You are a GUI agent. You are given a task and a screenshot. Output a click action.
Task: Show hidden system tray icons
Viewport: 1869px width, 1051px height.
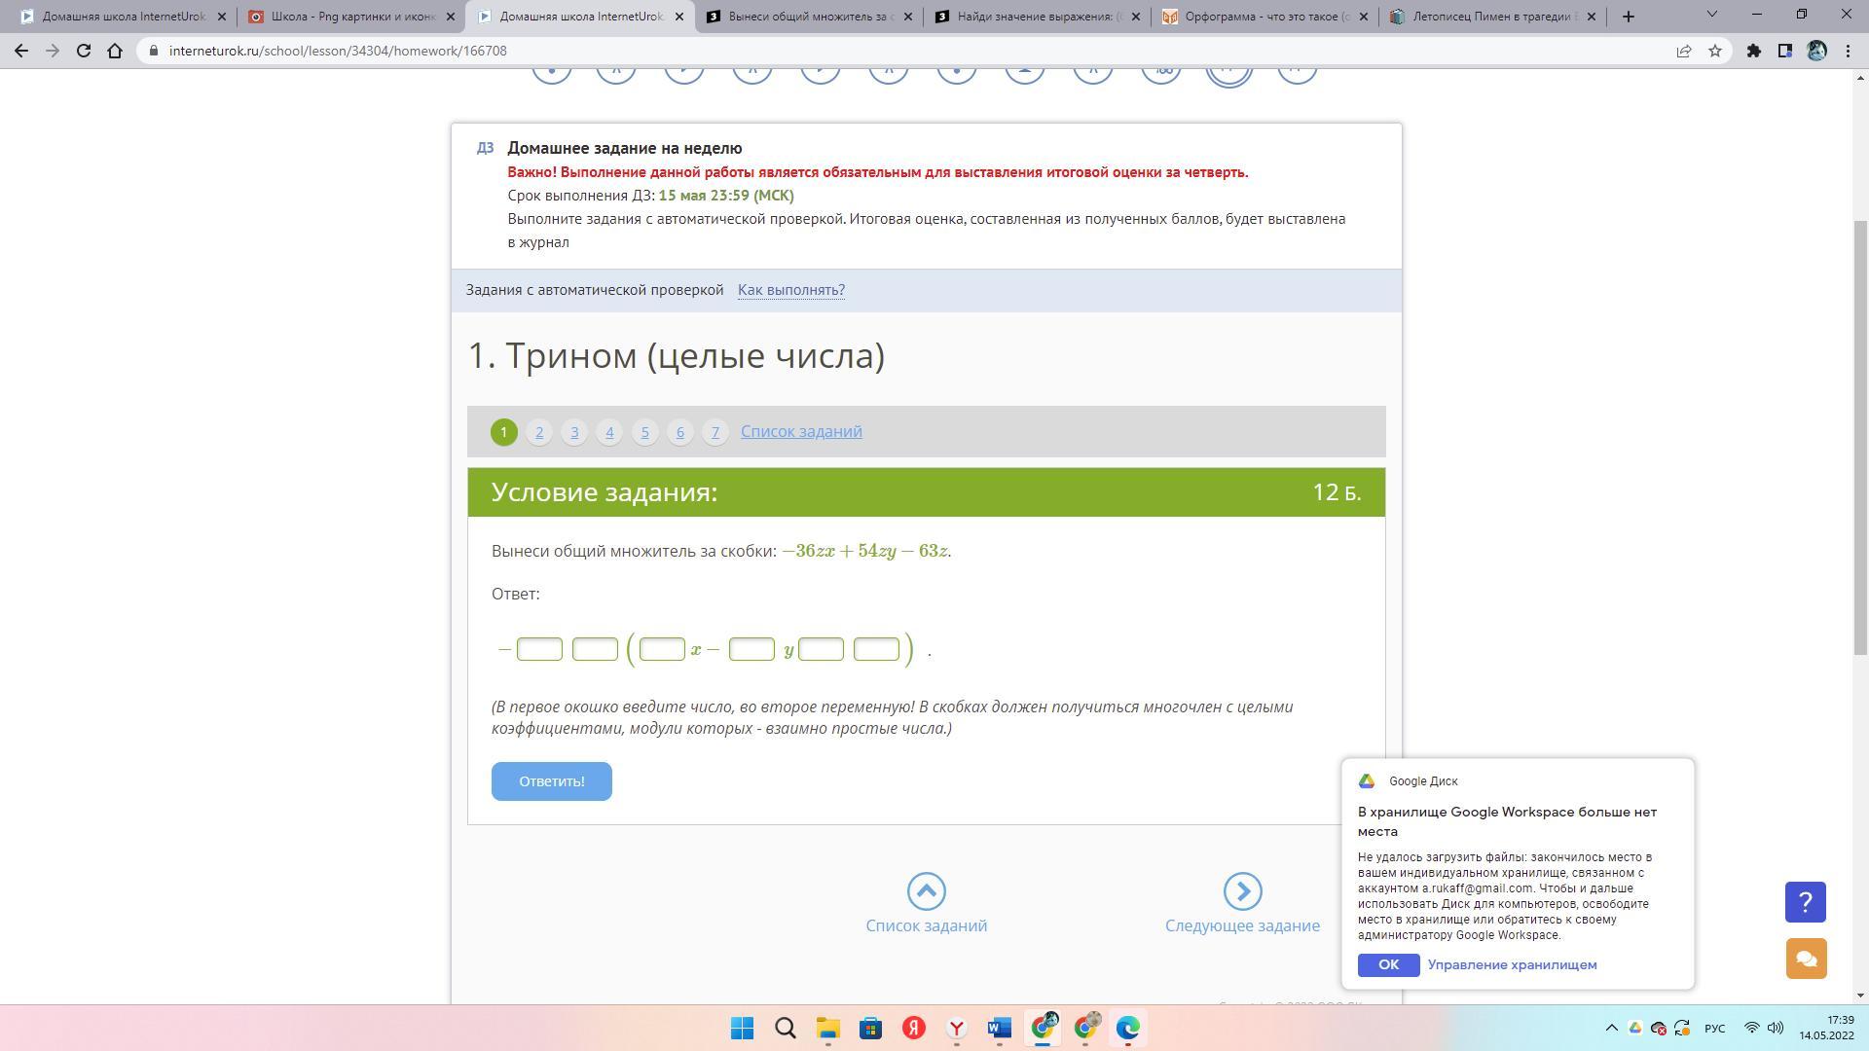1611,1028
